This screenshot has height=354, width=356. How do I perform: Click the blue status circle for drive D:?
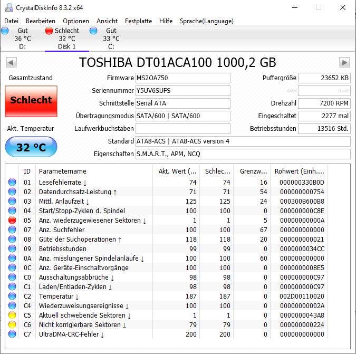(5, 31)
